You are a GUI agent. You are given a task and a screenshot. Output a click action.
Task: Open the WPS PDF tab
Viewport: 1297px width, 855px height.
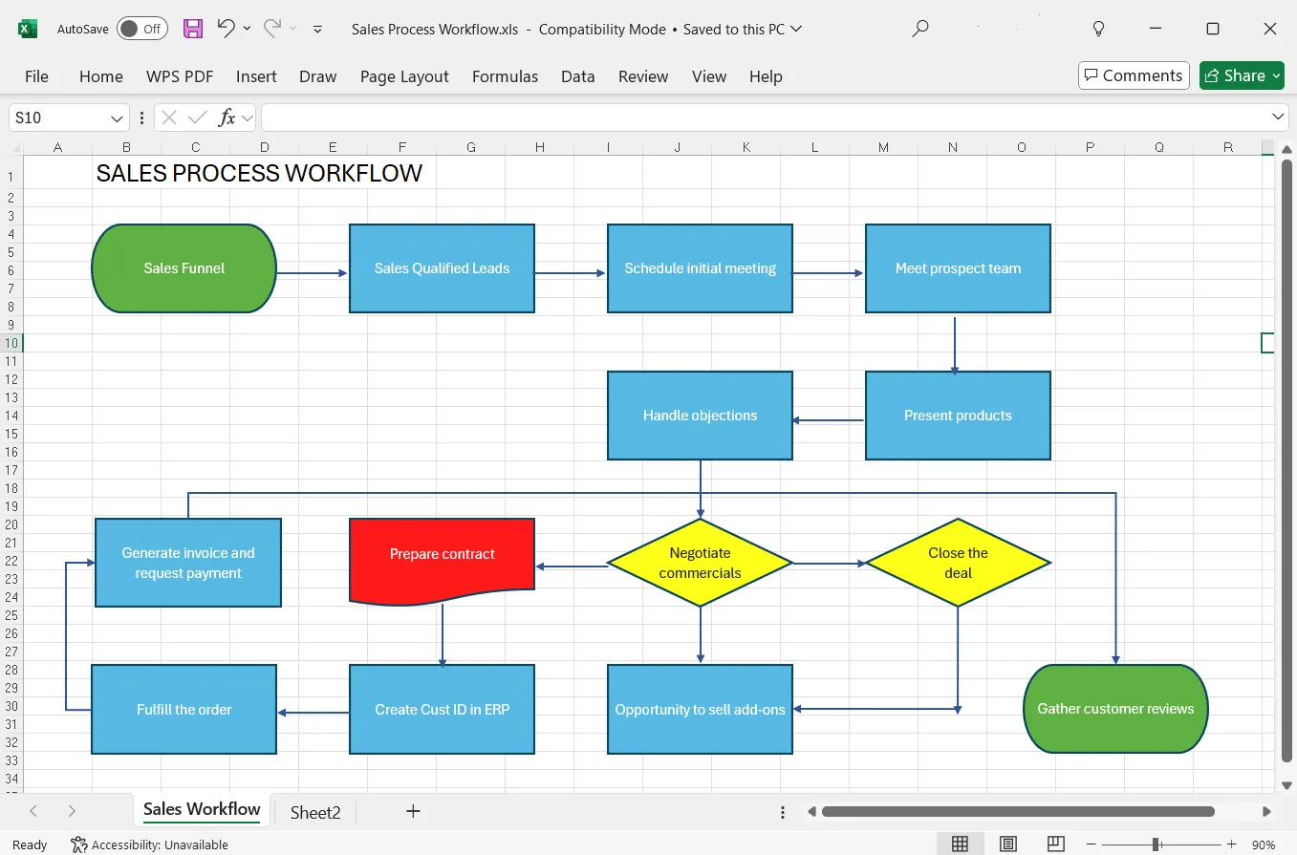[180, 76]
